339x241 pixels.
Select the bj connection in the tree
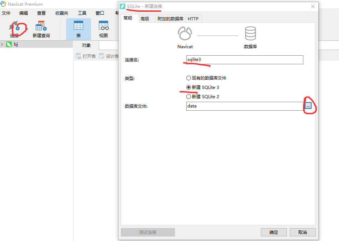pos(36,44)
